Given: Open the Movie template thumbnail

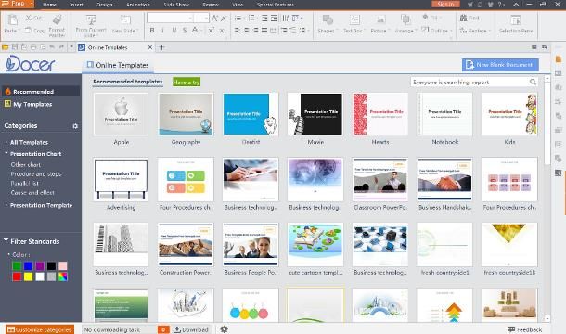Looking at the screenshot, I should pos(315,114).
